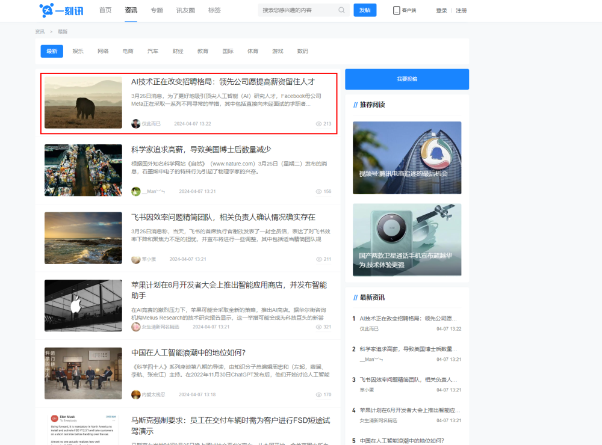Go to 讯友圈 in the top navigation
This screenshot has width=602, height=445.
pyautogui.click(x=185, y=10)
